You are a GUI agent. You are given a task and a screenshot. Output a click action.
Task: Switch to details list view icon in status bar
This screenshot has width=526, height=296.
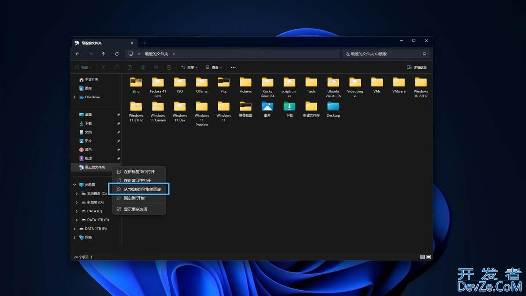(x=423, y=257)
